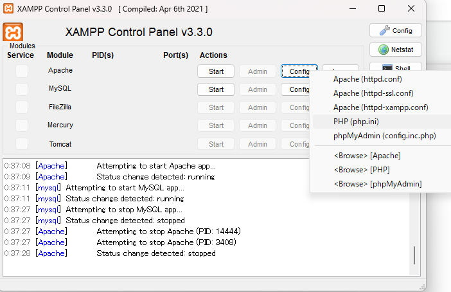
Task: Open the Shell terminal button
Action: (396, 67)
